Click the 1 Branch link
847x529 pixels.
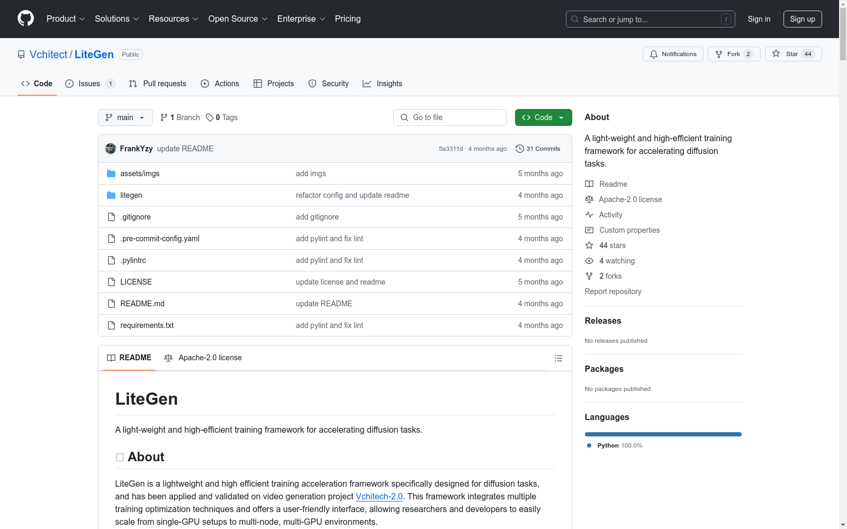[180, 117]
